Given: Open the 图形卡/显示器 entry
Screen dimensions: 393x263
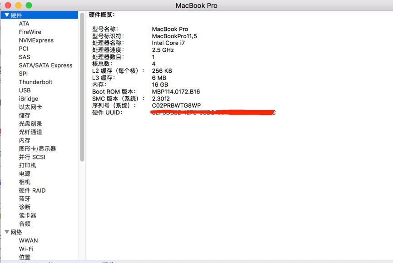Looking at the screenshot, I should tap(37, 149).
